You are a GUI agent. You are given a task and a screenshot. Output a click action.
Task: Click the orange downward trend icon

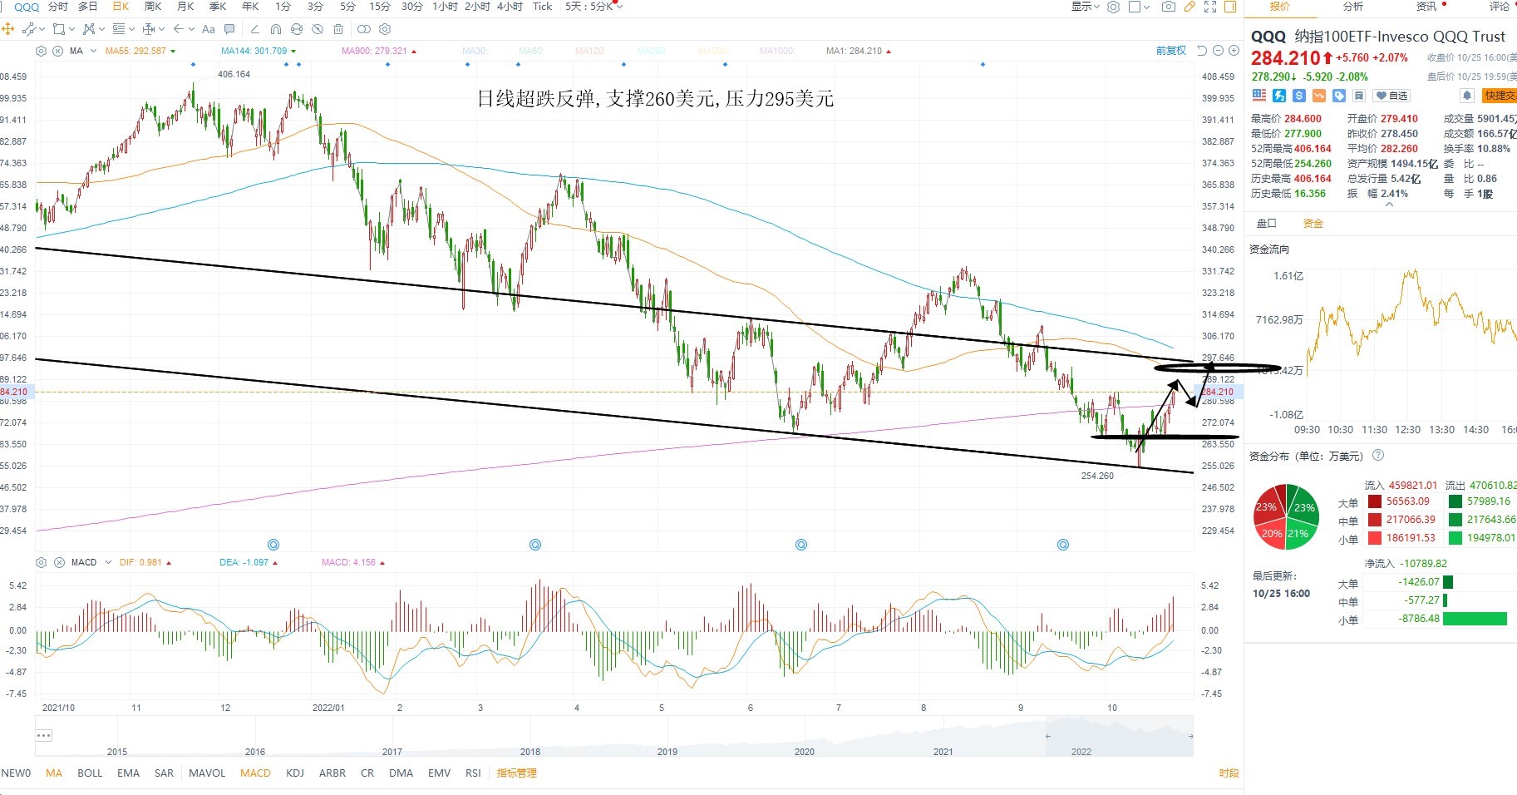tap(1319, 96)
